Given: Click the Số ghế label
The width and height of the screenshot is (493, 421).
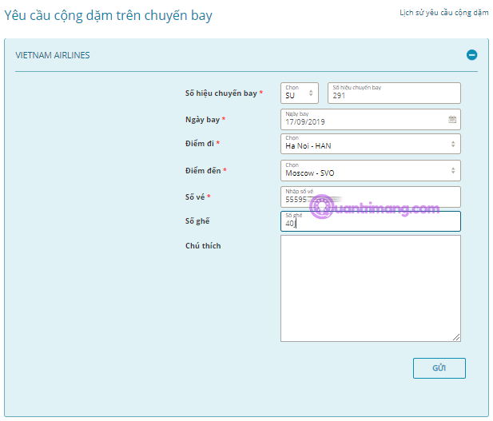Looking at the screenshot, I should click(x=197, y=221).
